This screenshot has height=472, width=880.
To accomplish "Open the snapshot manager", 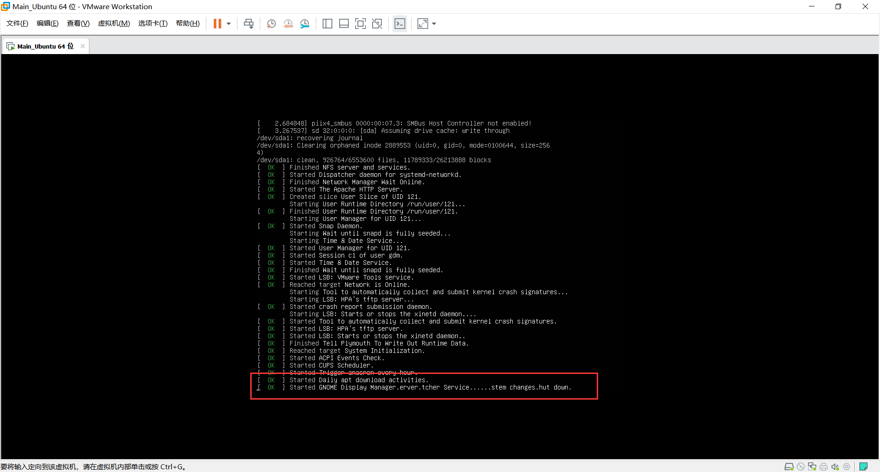I will point(305,24).
